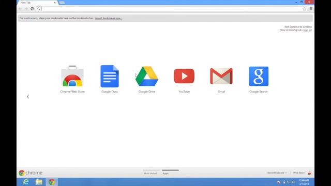Bookmark this page with the star
The width and height of the screenshot is (331, 186).
[x=304, y=9]
